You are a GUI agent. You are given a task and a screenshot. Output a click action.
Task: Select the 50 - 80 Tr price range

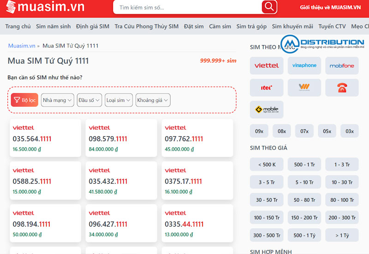tap(304, 200)
